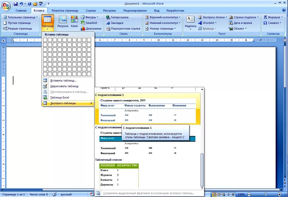Insert a Закладка bookmark
Viewport: 288px width, 197px height.
pyautogui.click(x=115, y=23)
